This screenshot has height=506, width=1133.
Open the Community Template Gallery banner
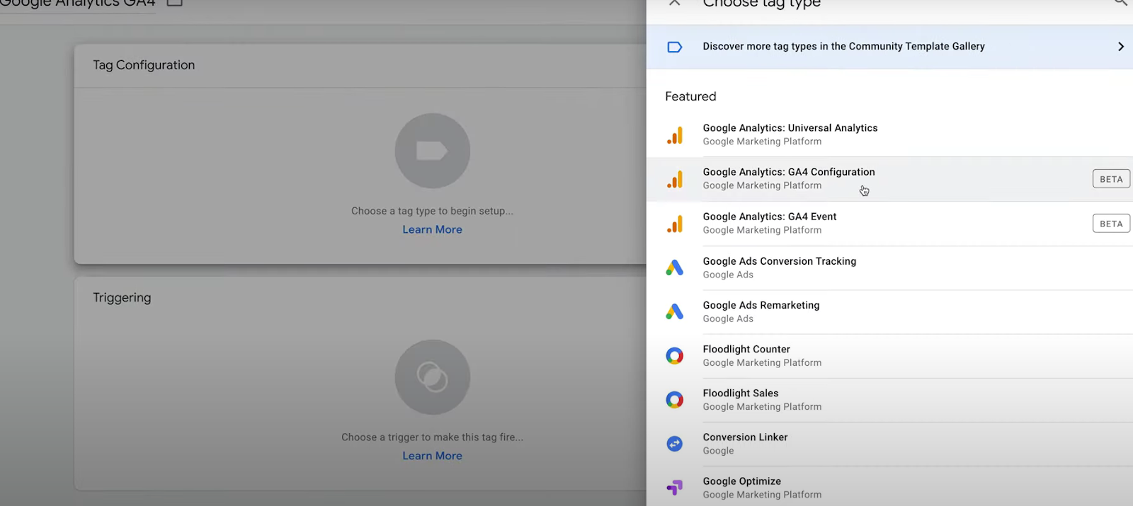[889, 47]
